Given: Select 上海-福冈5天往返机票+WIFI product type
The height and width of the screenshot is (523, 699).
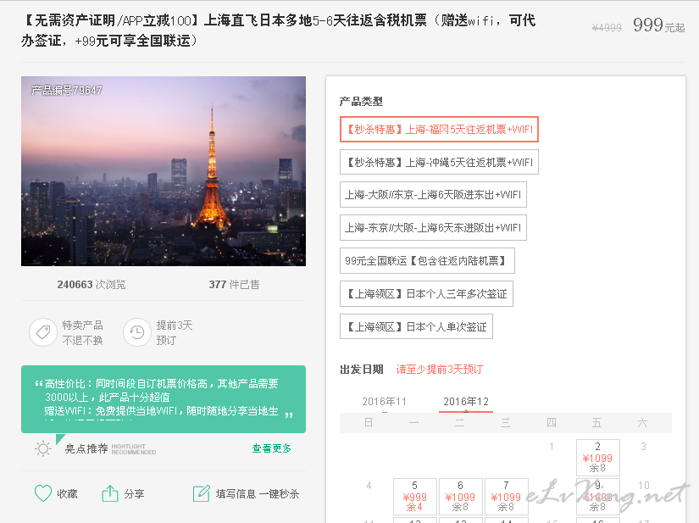Looking at the screenshot, I should pyautogui.click(x=439, y=130).
